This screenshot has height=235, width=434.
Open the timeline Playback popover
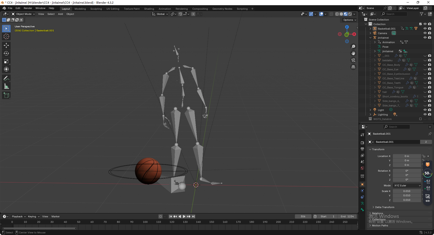(x=19, y=217)
